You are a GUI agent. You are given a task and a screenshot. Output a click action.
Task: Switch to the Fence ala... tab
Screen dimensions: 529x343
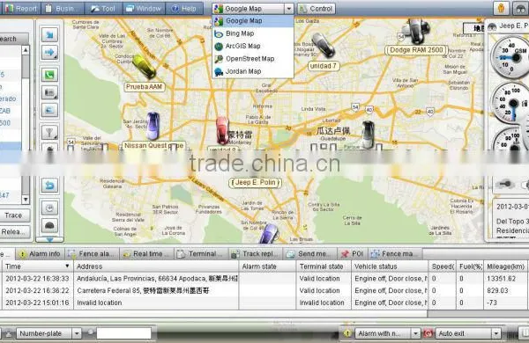coord(93,254)
